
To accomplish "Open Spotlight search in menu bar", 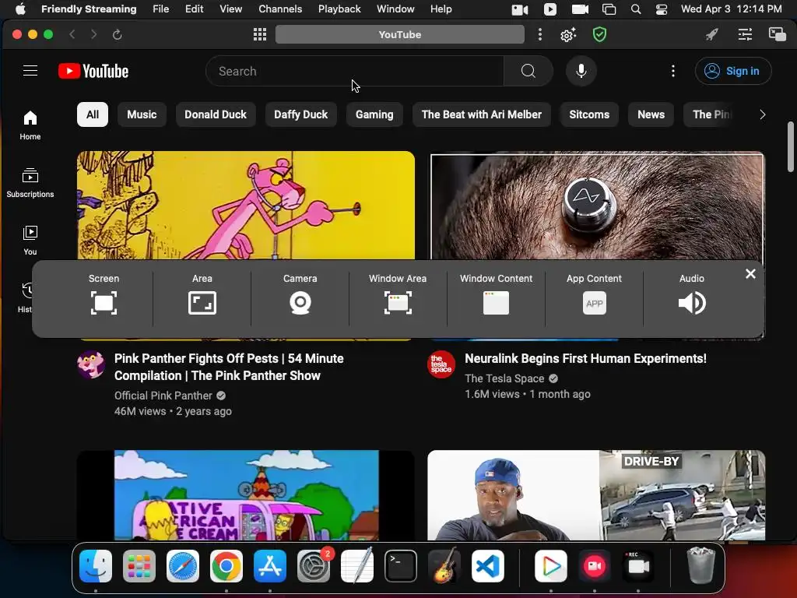I will pos(636,9).
